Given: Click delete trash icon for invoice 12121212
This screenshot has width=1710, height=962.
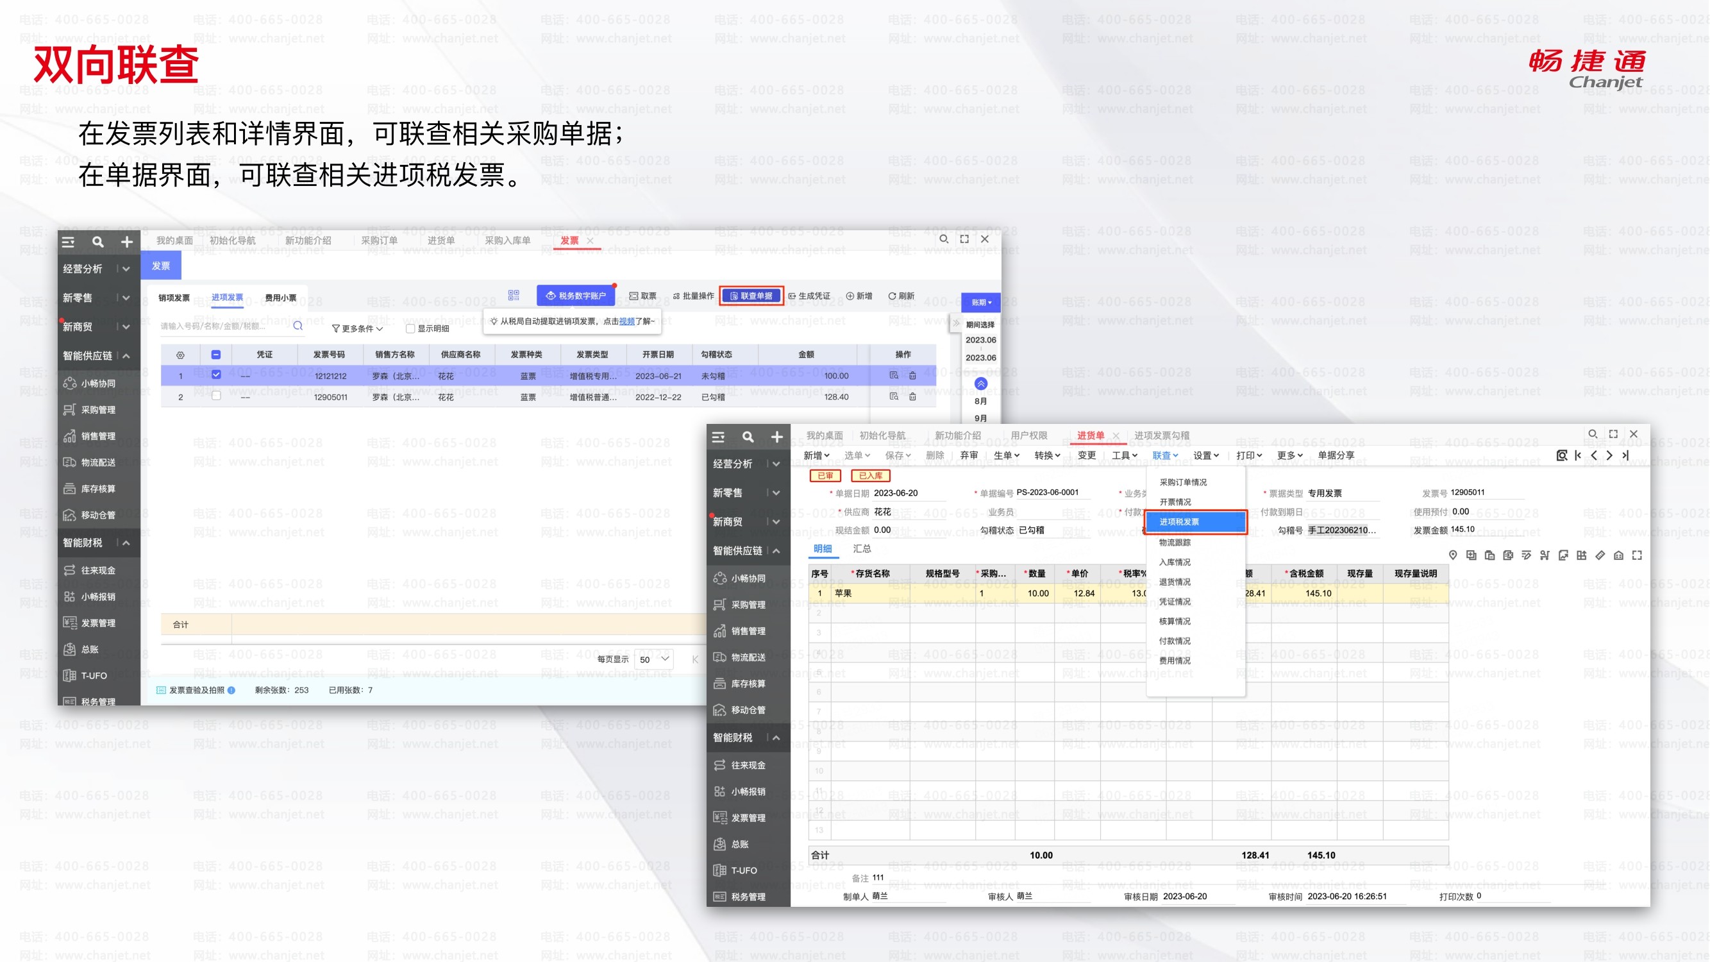Looking at the screenshot, I should pos(912,376).
